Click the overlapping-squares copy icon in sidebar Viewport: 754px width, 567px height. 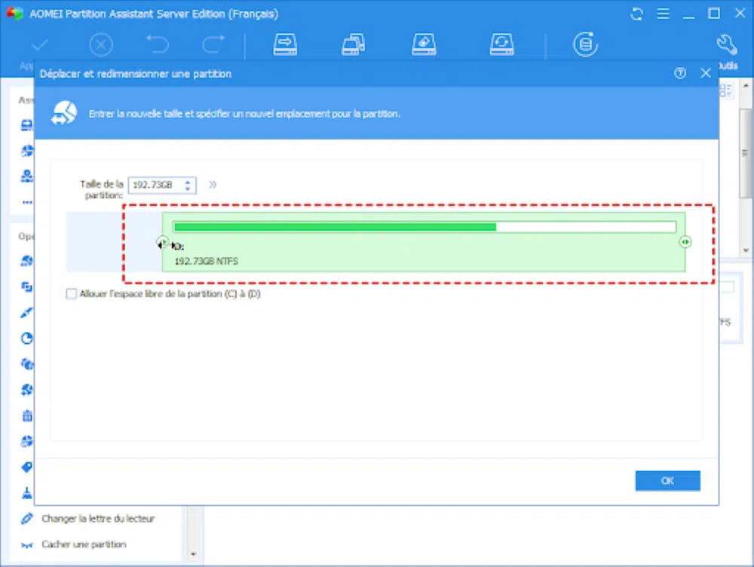click(x=27, y=287)
